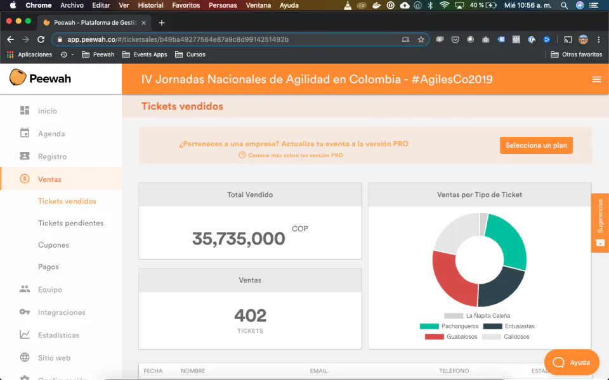Click the Selecciona un plan button
Viewport: 609px width, 380px height.
pyautogui.click(x=536, y=146)
